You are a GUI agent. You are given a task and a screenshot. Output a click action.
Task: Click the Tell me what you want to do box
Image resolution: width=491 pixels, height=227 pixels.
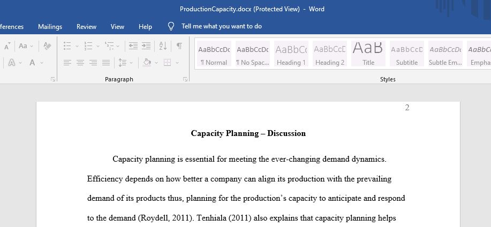coord(222,26)
